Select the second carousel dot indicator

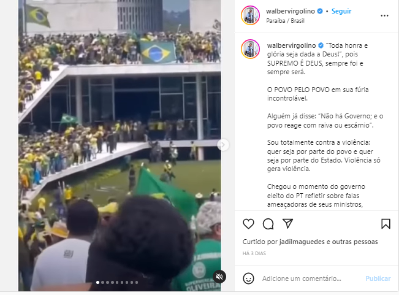(x=102, y=282)
